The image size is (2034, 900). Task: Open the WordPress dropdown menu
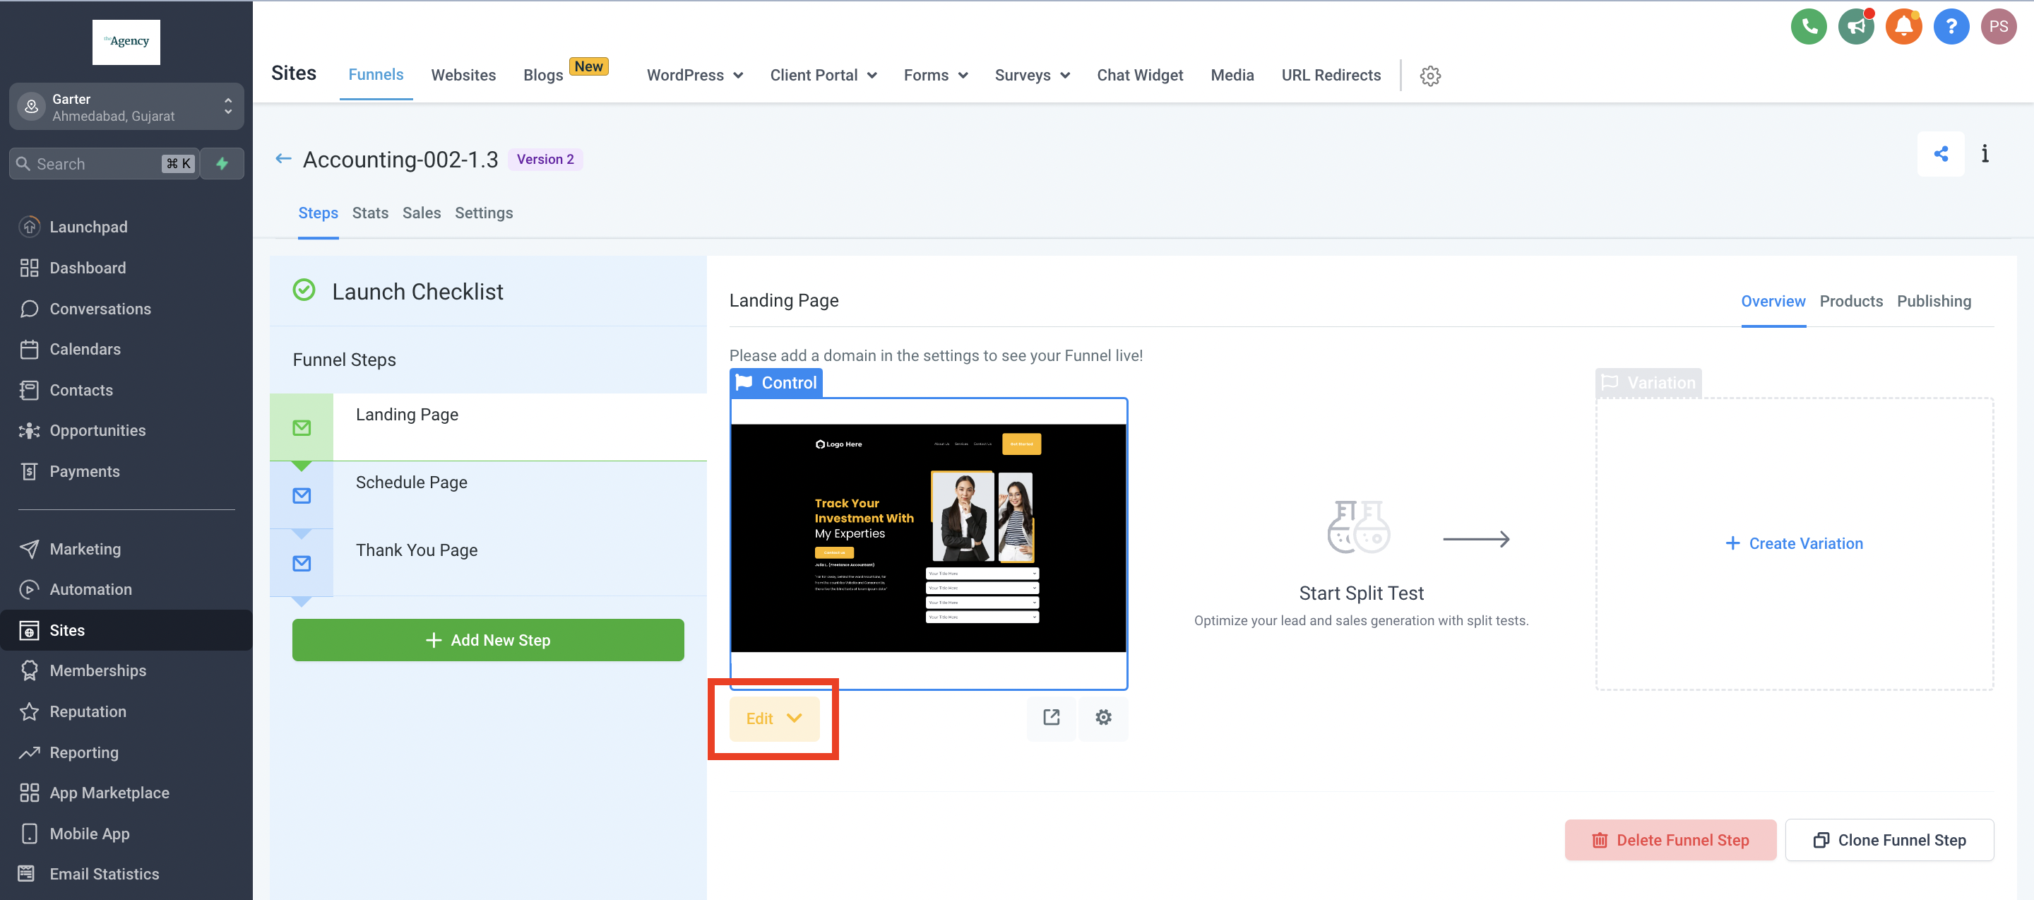[694, 76]
